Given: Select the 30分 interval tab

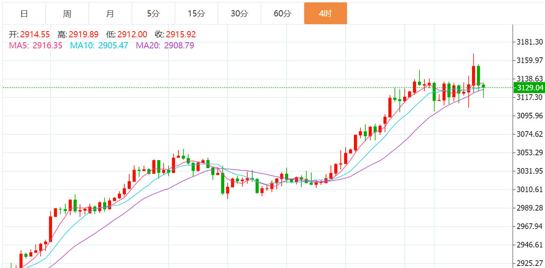Looking at the screenshot, I should coord(239,14).
